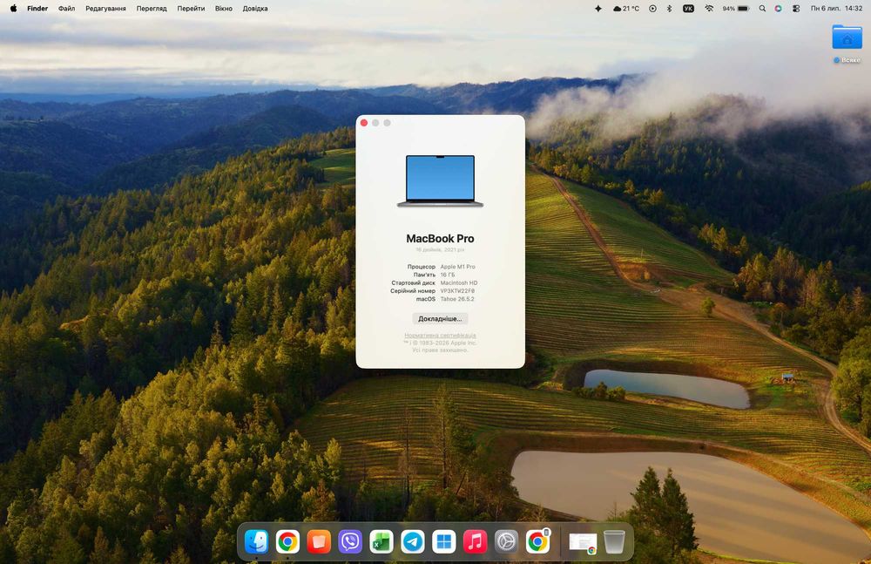Open the Всяке folder on desktop
871x564 pixels.
point(847,43)
